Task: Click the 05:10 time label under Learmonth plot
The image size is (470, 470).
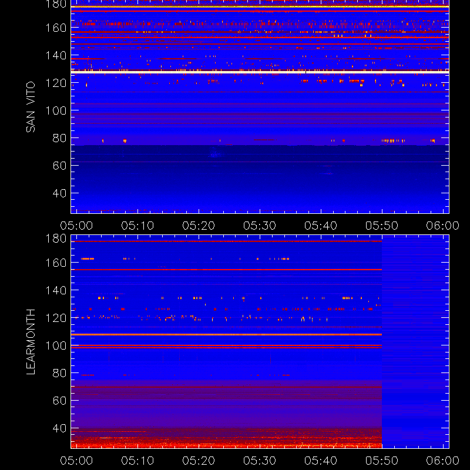Action: (137, 461)
